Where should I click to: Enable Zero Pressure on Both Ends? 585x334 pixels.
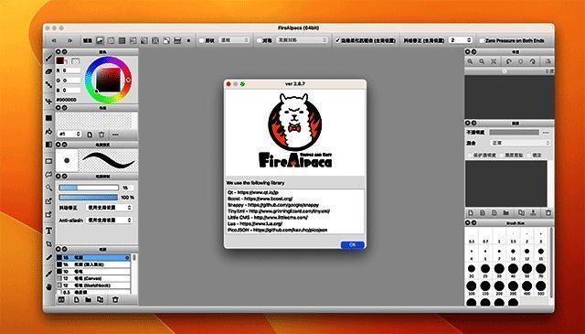pyautogui.click(x=482, y=40)
